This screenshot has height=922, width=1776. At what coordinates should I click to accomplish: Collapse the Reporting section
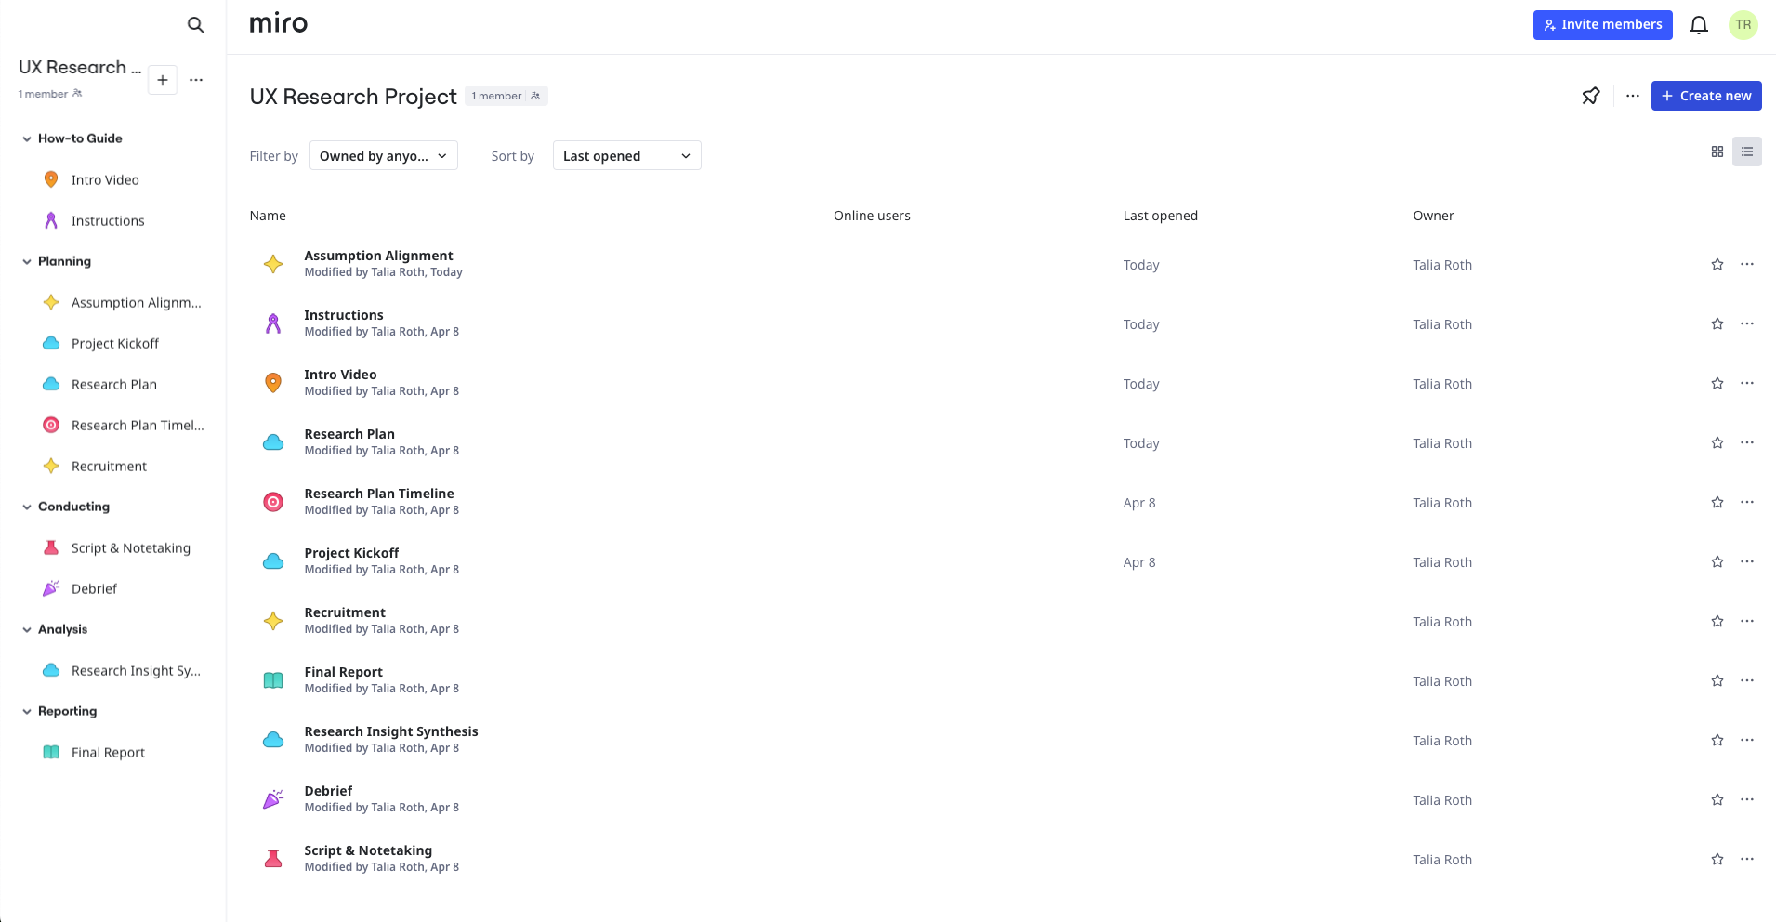click(x=27, y=711)
